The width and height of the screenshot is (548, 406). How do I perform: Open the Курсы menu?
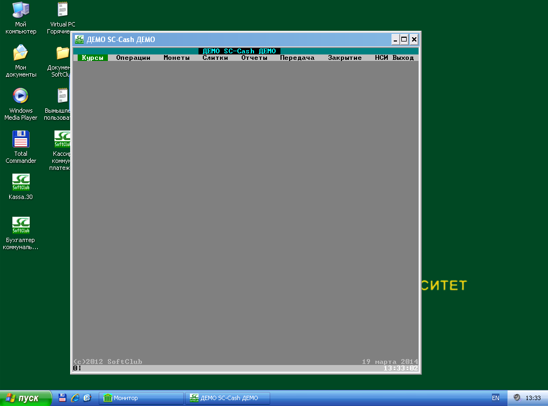coord(93,58)
